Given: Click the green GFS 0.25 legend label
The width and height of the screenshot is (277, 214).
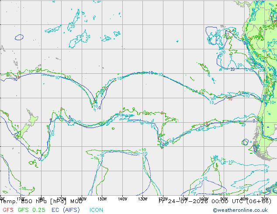Looking at the screenshot, I should pos(31,210).
